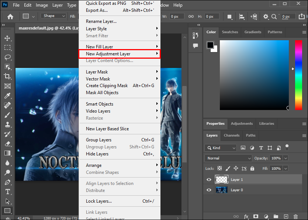Switch to the Channels tab

click(x=232, y=135)
